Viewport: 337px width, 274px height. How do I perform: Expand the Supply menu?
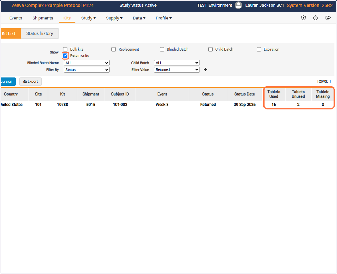coord(114,18)
